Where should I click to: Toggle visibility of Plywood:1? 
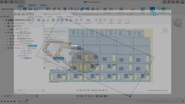point(8,48)
